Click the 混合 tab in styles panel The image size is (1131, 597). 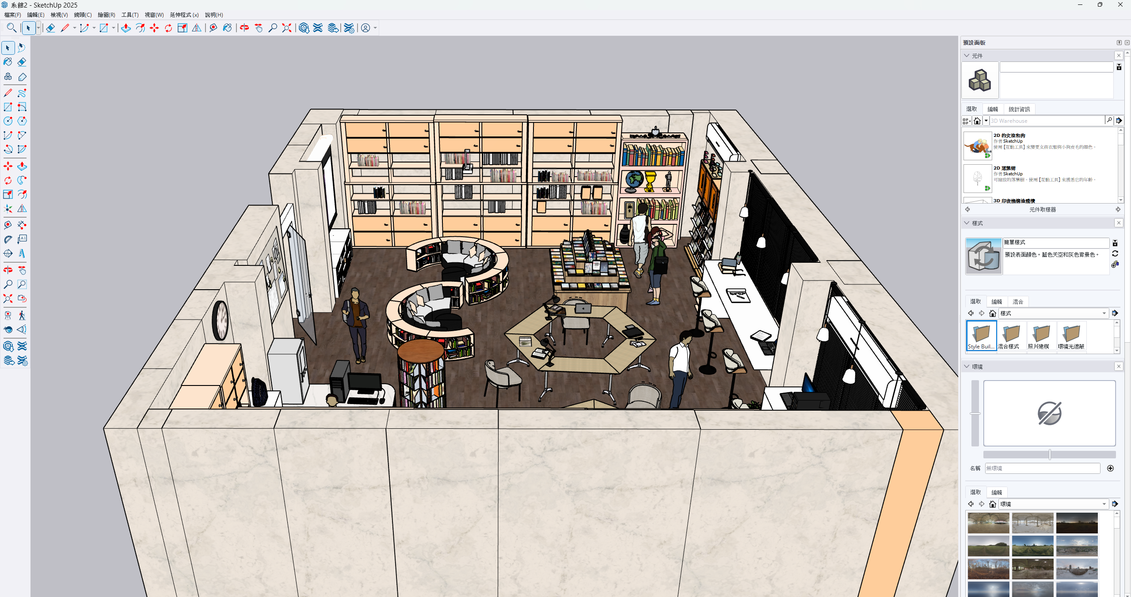1017,302
